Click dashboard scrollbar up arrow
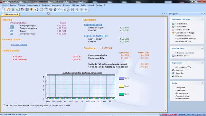 165,18
